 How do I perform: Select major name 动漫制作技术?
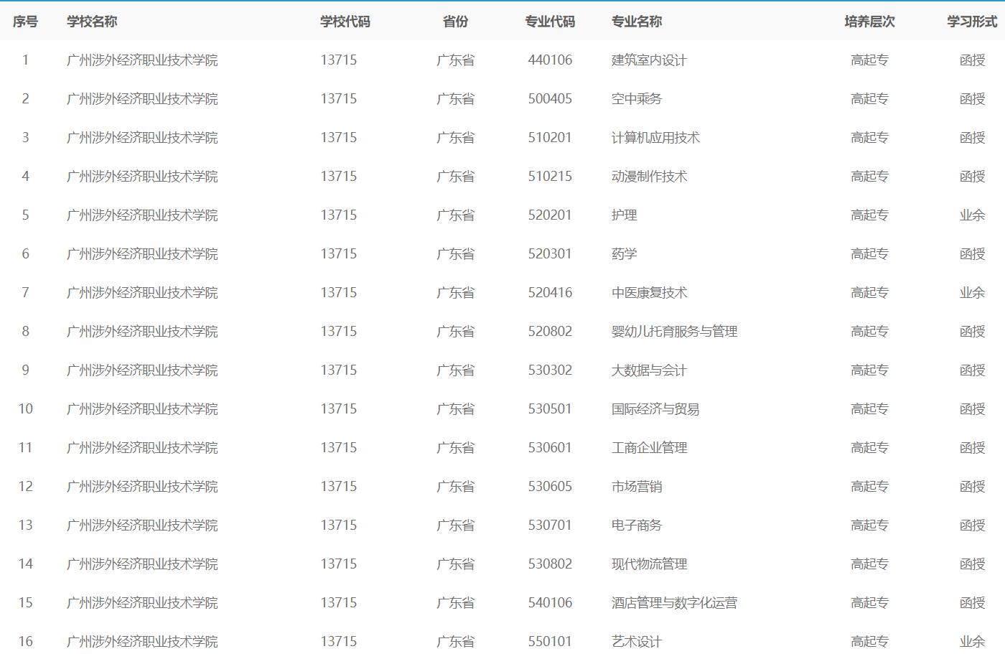pyautogui.click(x=649, y=177)
